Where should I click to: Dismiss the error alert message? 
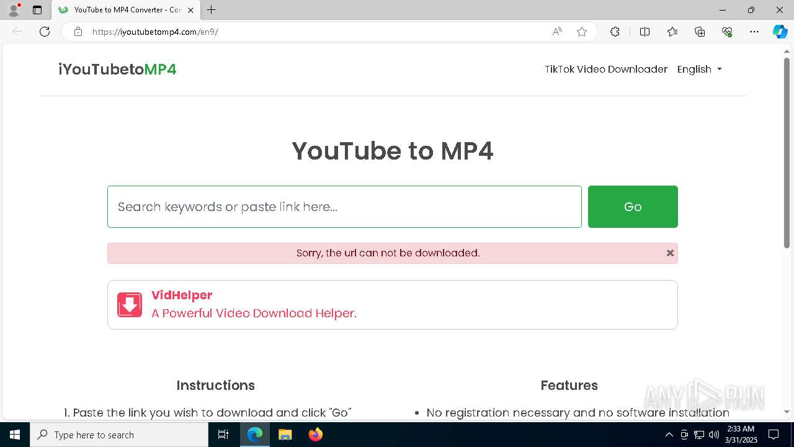670,253
